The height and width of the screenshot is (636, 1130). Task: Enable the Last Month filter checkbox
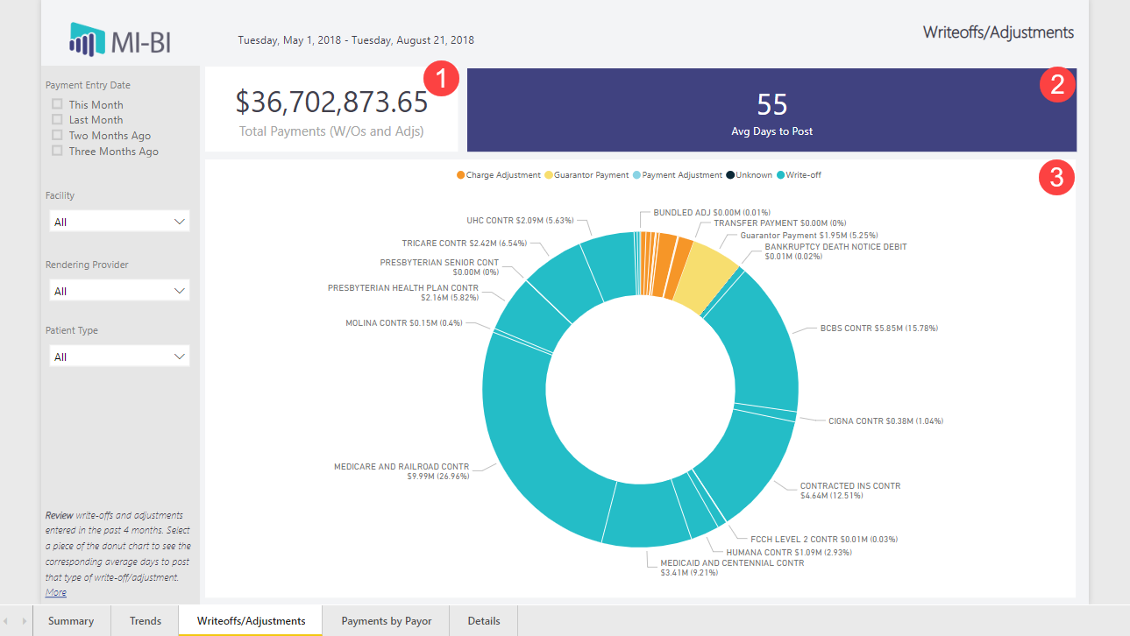coord(57,119)
